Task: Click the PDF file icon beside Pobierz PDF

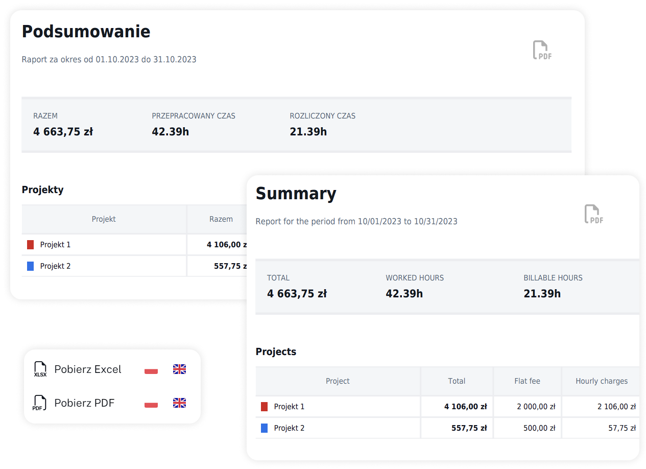Action: click(x=40, y=403)
